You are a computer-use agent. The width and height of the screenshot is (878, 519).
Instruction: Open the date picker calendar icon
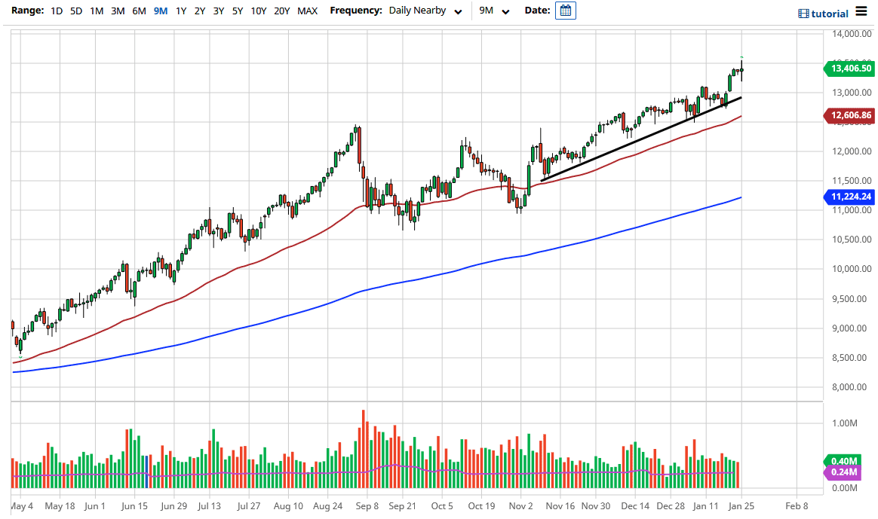pyautogui.click(x=566, y=11)
